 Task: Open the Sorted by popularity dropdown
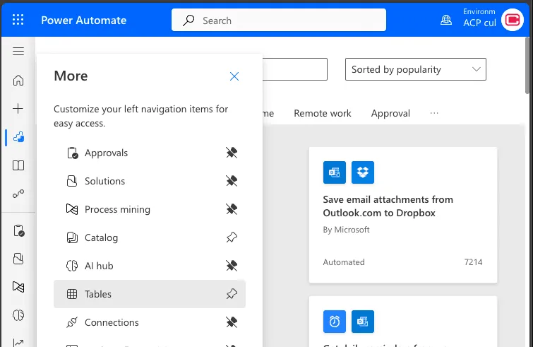[415, 69]
